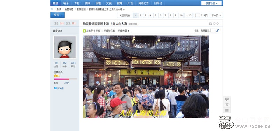This screenshot has width=273, height=131.
Task: Open the 发帖 dropdown button
Action: click(58, 15)
